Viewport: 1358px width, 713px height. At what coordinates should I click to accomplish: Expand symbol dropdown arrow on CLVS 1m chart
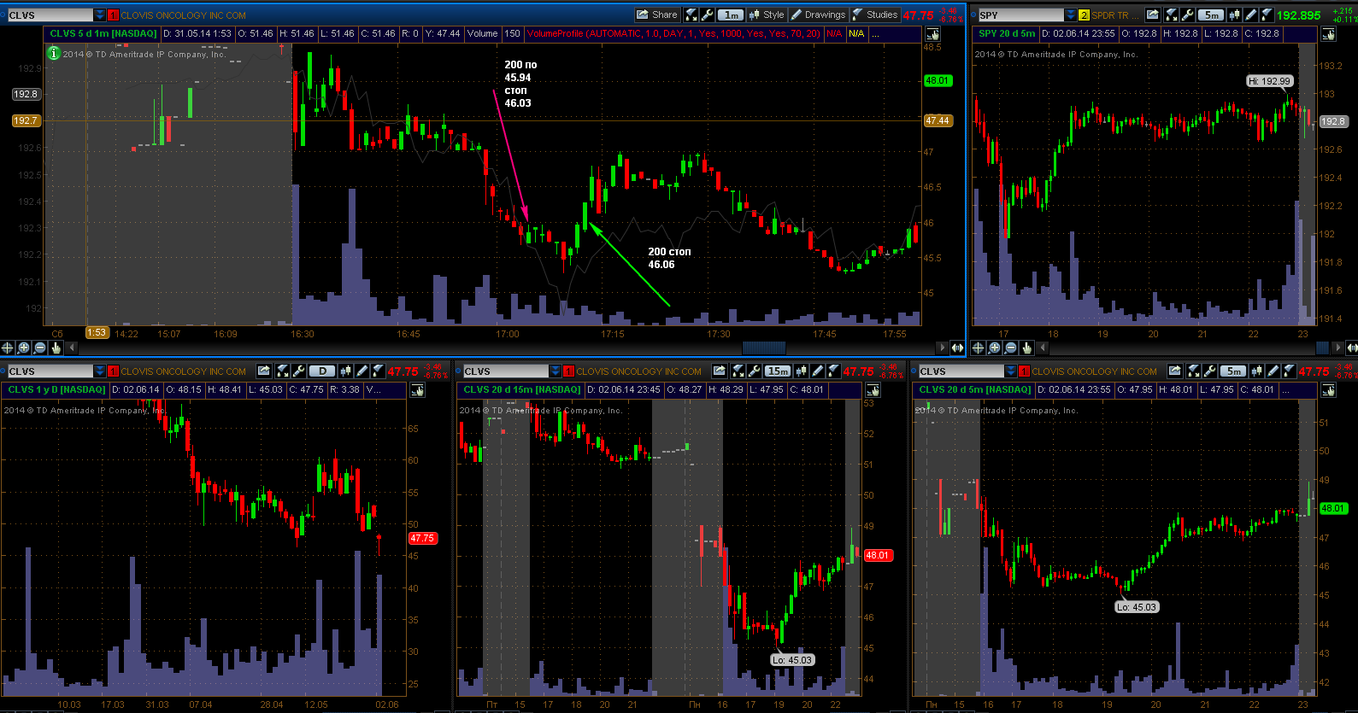click(100, 15)
